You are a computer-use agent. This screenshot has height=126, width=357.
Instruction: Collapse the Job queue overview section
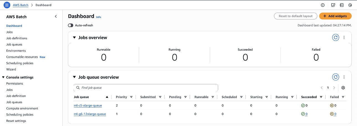[74, 77]
